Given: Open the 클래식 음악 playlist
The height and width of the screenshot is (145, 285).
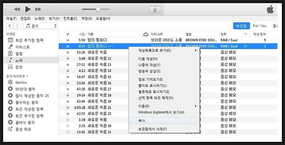Looking at the screenshot, I should (x=25, y=122).
